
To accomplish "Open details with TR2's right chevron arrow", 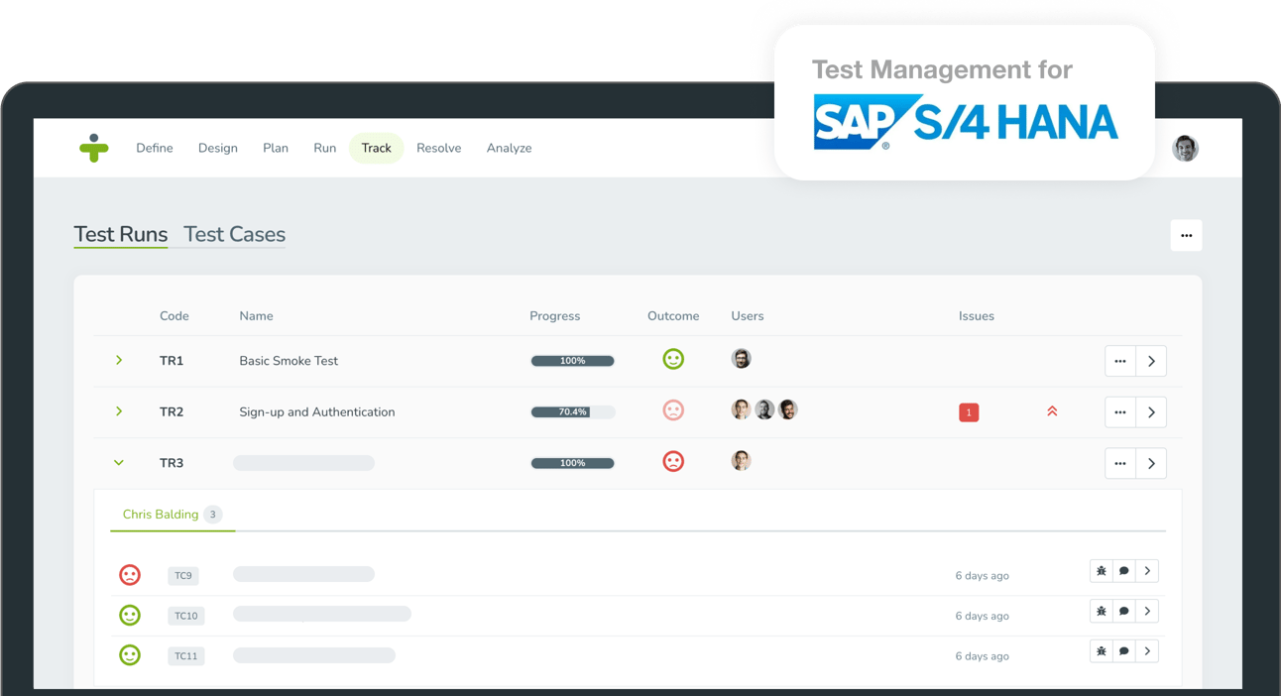I will click(x=1151, y=411).
